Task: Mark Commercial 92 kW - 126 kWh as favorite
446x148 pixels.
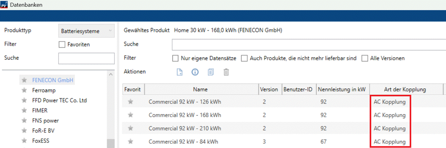Action: 131,102
